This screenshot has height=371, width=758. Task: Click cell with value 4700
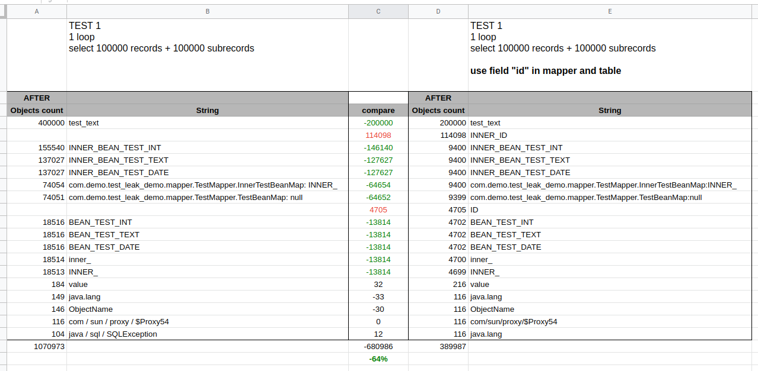coord(438,259)
